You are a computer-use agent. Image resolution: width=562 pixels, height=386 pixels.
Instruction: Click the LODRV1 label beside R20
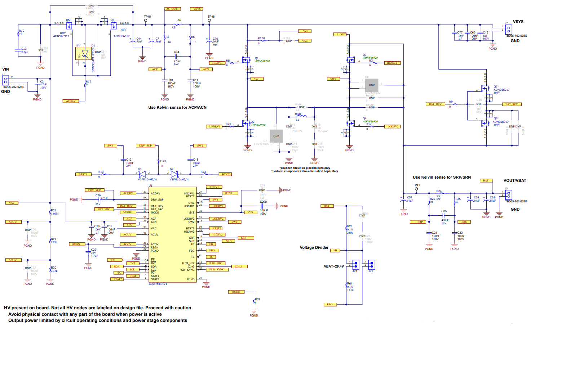point(215,127)
